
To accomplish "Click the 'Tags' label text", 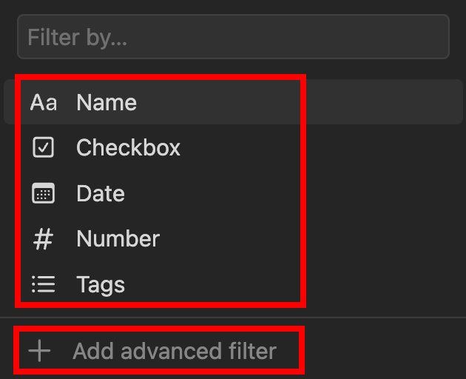I will (x=101, y=285).
